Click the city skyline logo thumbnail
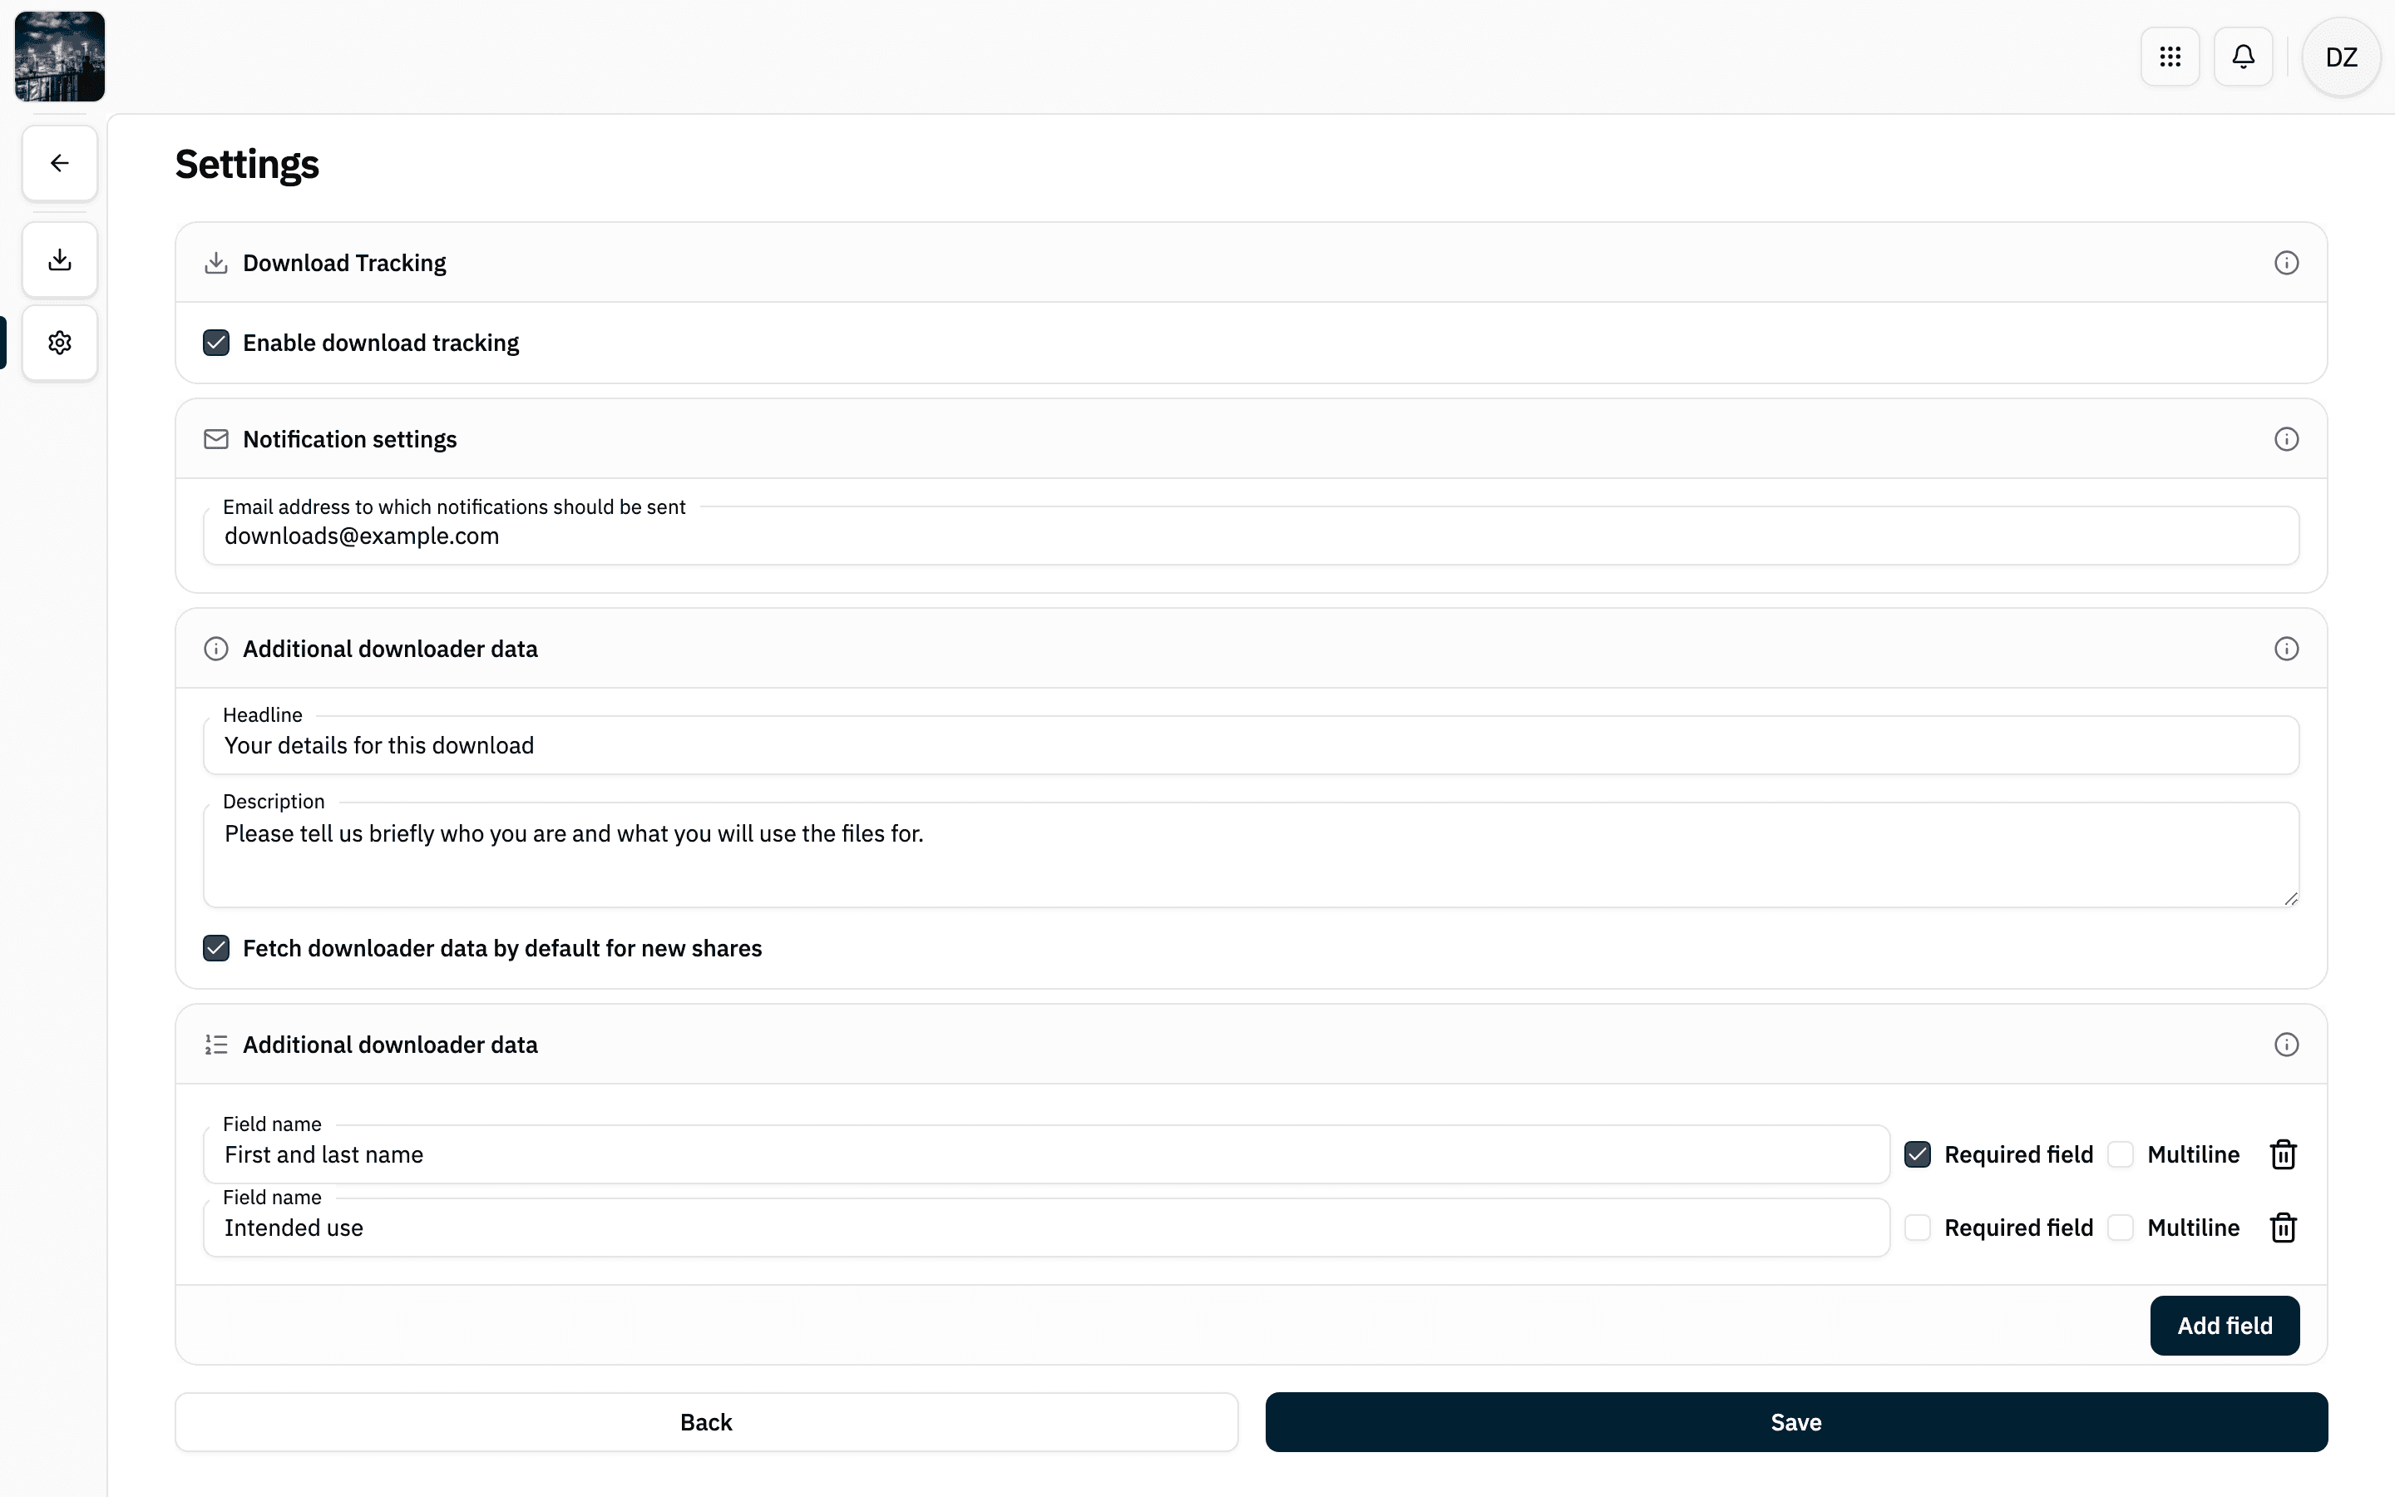The height and width of the screenshot is (1497, 2395). pos(59,57)
